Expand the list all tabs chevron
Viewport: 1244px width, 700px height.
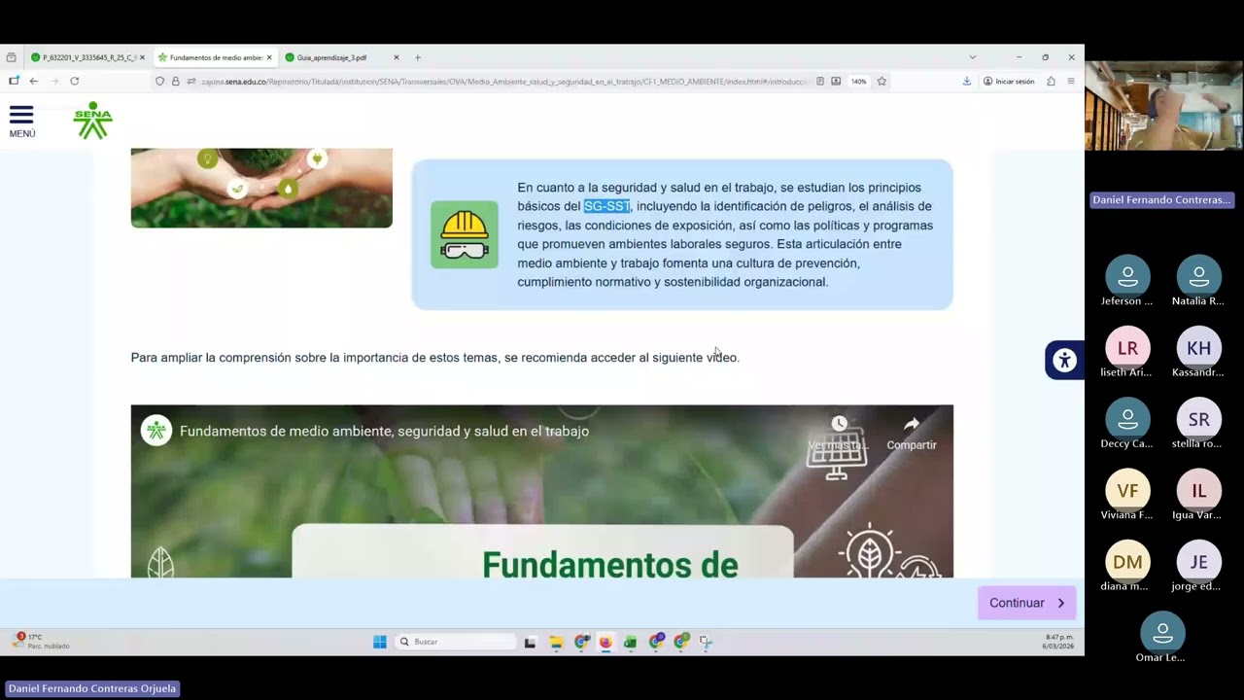973,57
